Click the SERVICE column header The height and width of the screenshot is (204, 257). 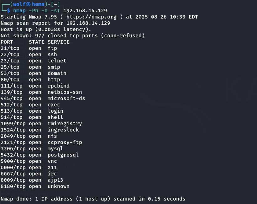pos(58,42)
